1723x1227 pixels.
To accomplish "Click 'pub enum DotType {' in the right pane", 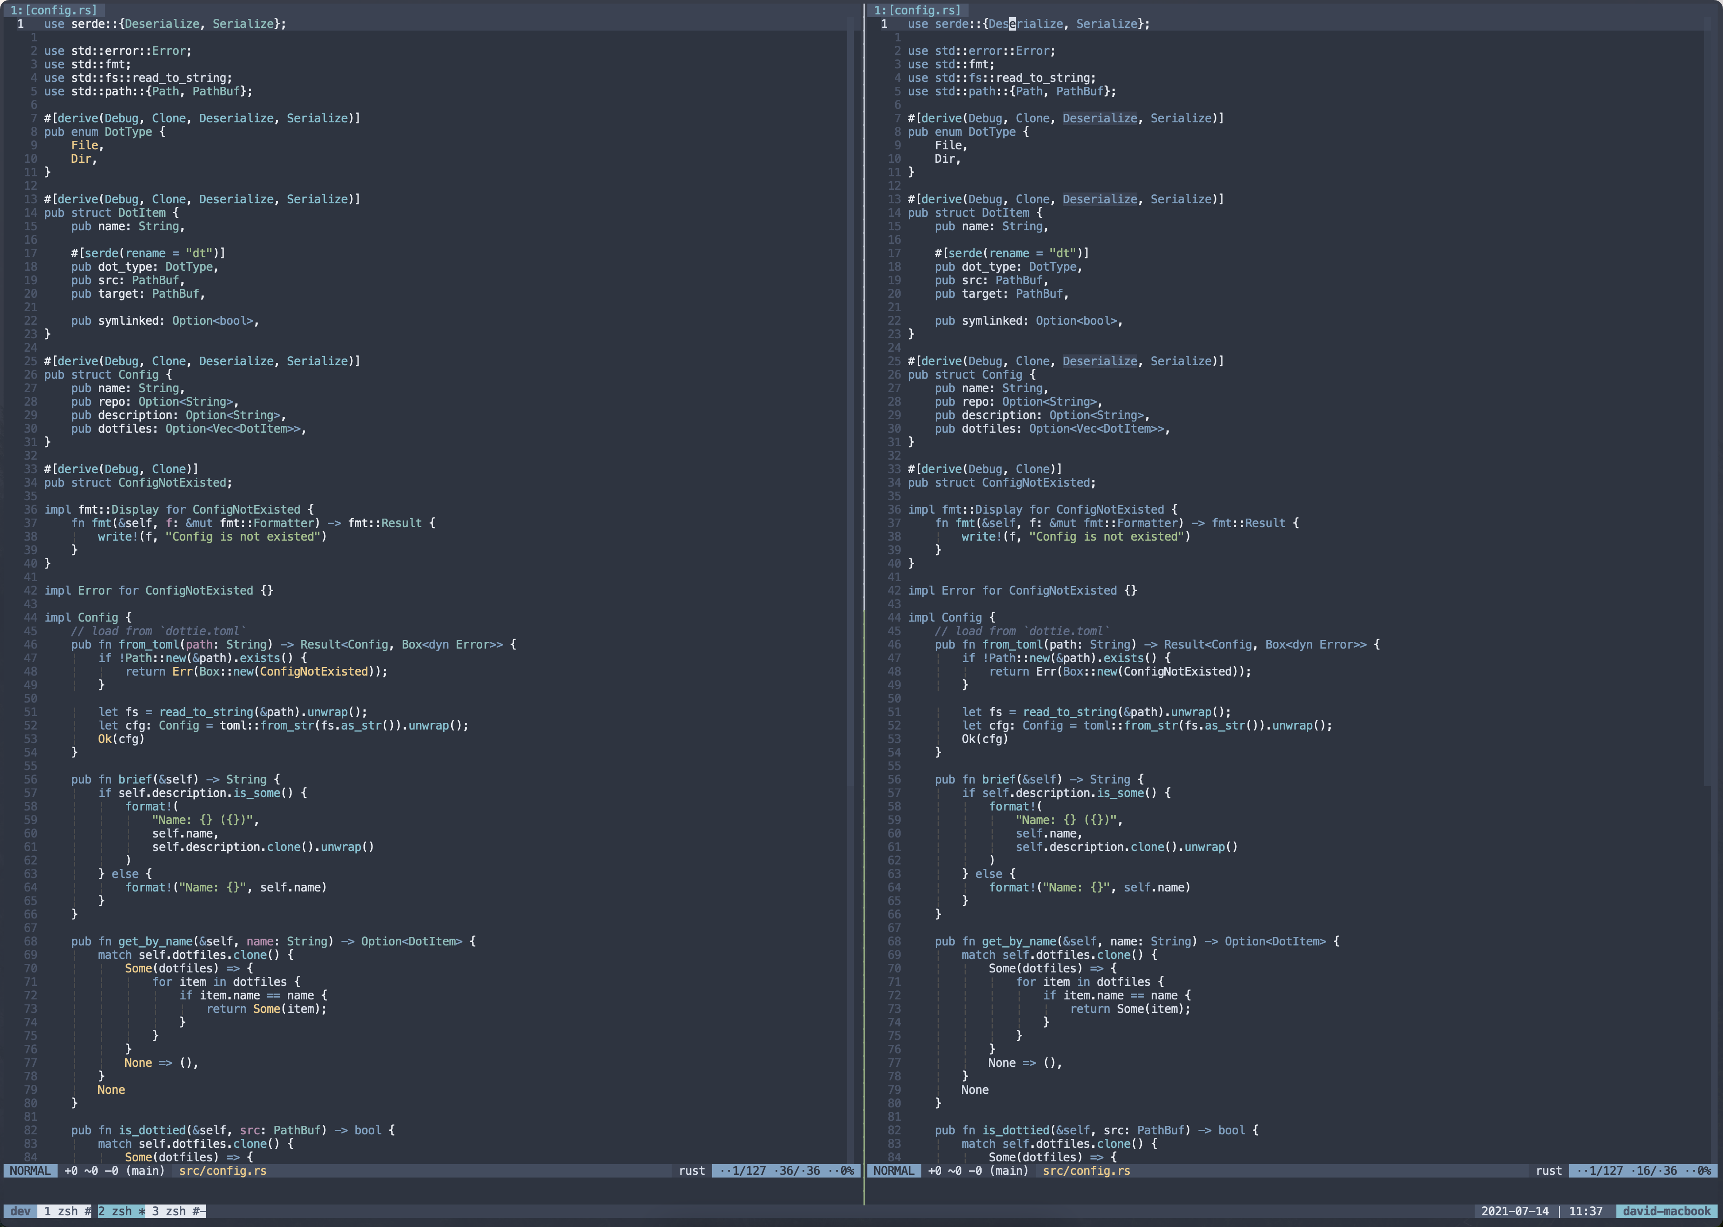I will click(x=968, y=131).
